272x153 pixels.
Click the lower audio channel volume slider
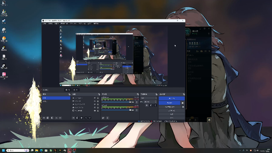coord(116,110)
